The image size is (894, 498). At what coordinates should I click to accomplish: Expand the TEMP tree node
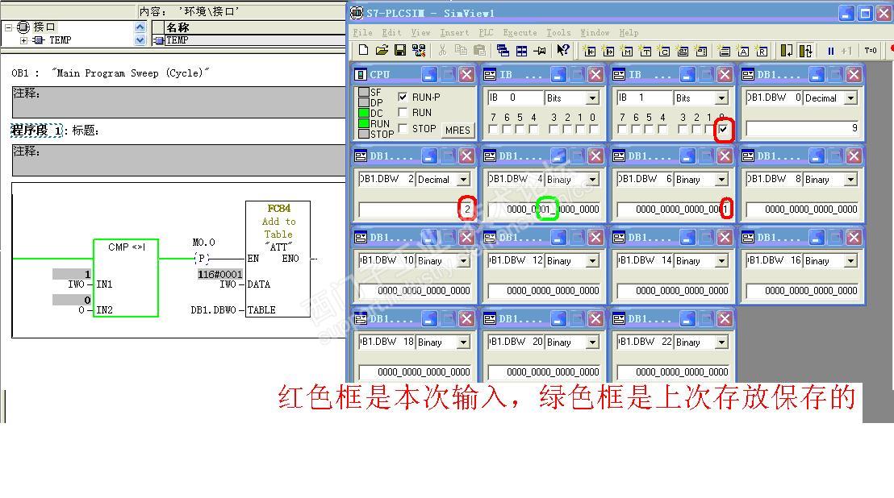[23, 40]
